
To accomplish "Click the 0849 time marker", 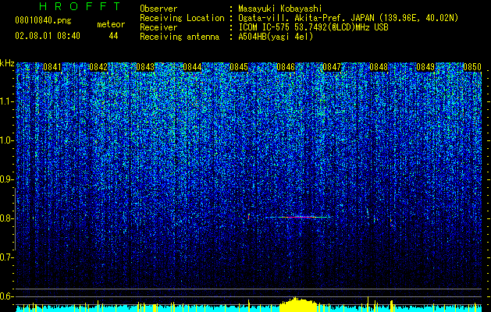I will point(425,67).
